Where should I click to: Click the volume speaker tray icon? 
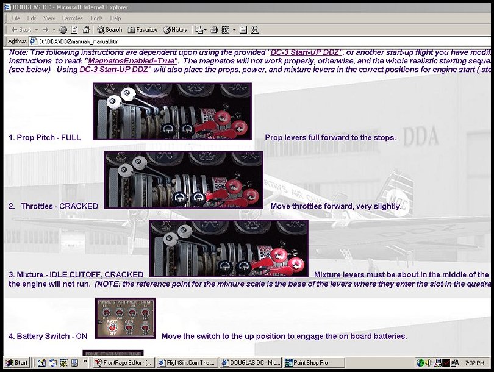tap(428, 363)
